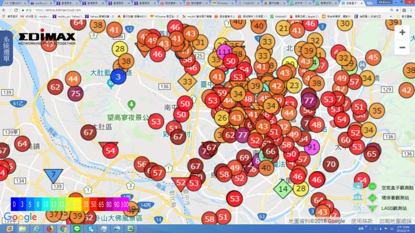
Task: Click the Google logo on the map
Action: pyautogui.click(x=20, y=217)
